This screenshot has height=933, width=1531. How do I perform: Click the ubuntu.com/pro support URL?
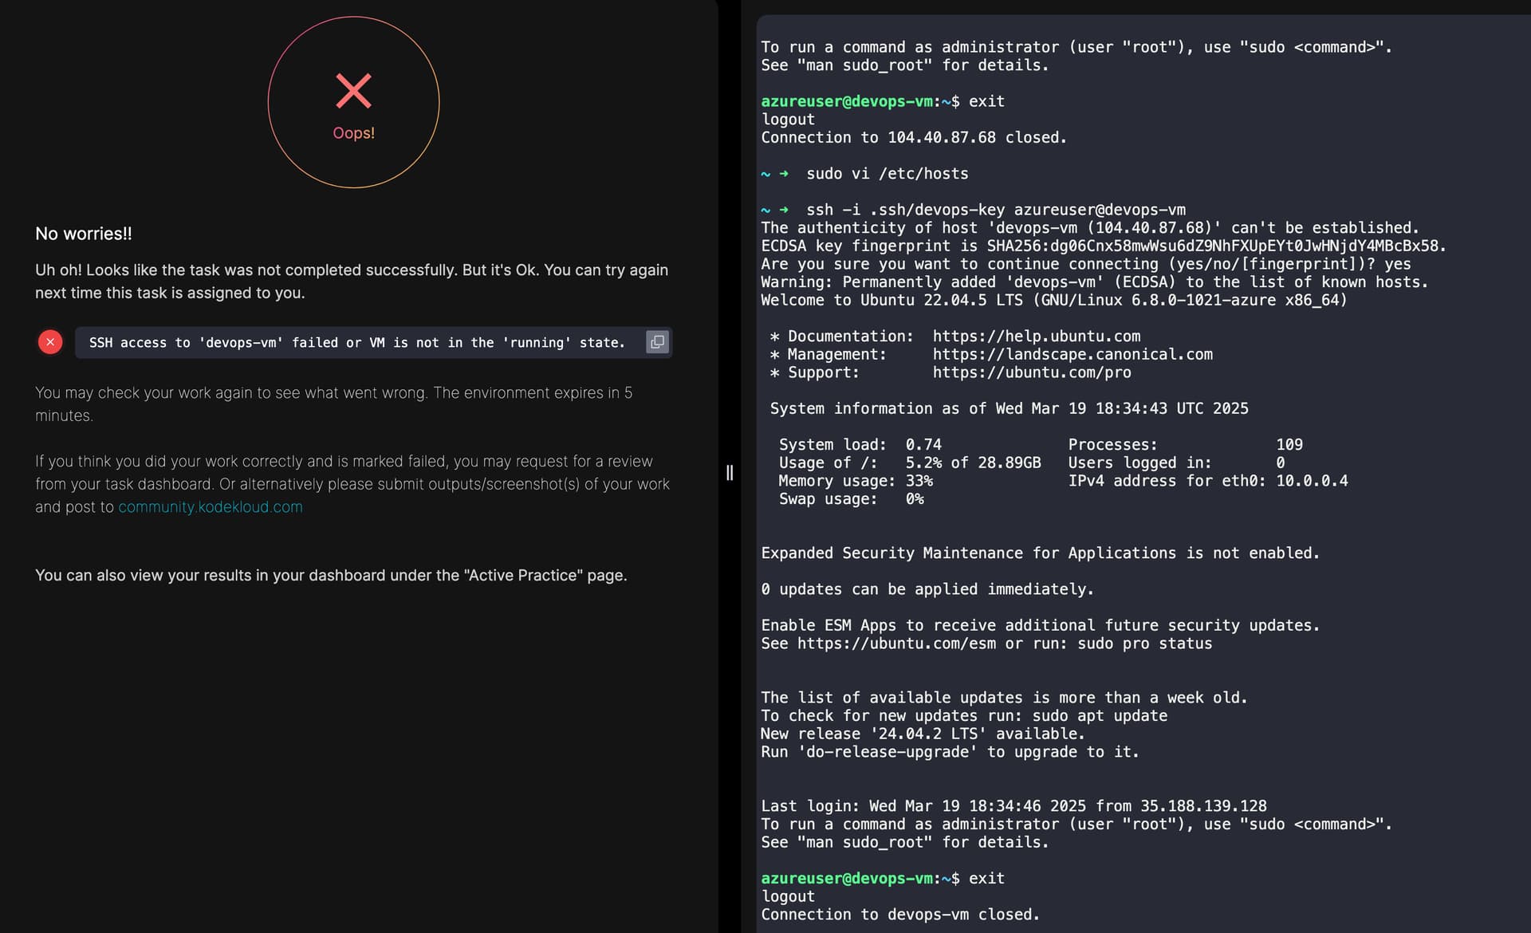coord(1031,372)
